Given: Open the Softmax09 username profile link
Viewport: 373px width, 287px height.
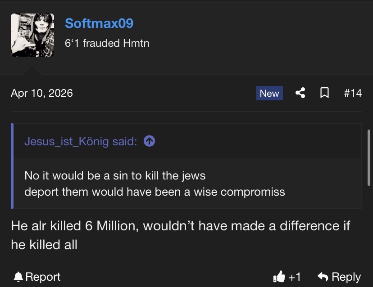Looking at the screenshot, I should pos(99,23).
